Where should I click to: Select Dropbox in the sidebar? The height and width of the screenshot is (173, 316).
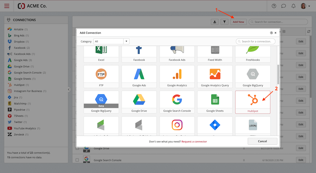[18, 42]
